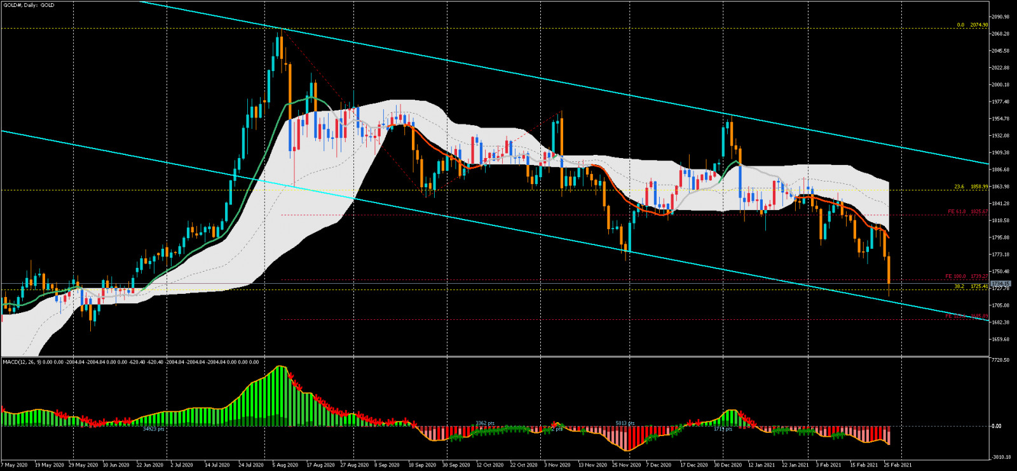
Task: Select the 0.00 MACD zero level label
Action: pos(997,426)
